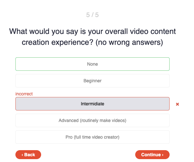Select the Intermidiate option

[93, 104]
